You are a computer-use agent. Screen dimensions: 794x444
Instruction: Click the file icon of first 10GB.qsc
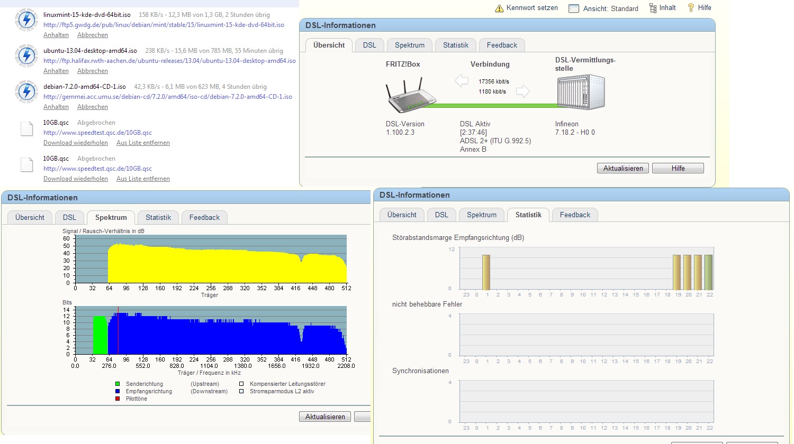(27, 128)
